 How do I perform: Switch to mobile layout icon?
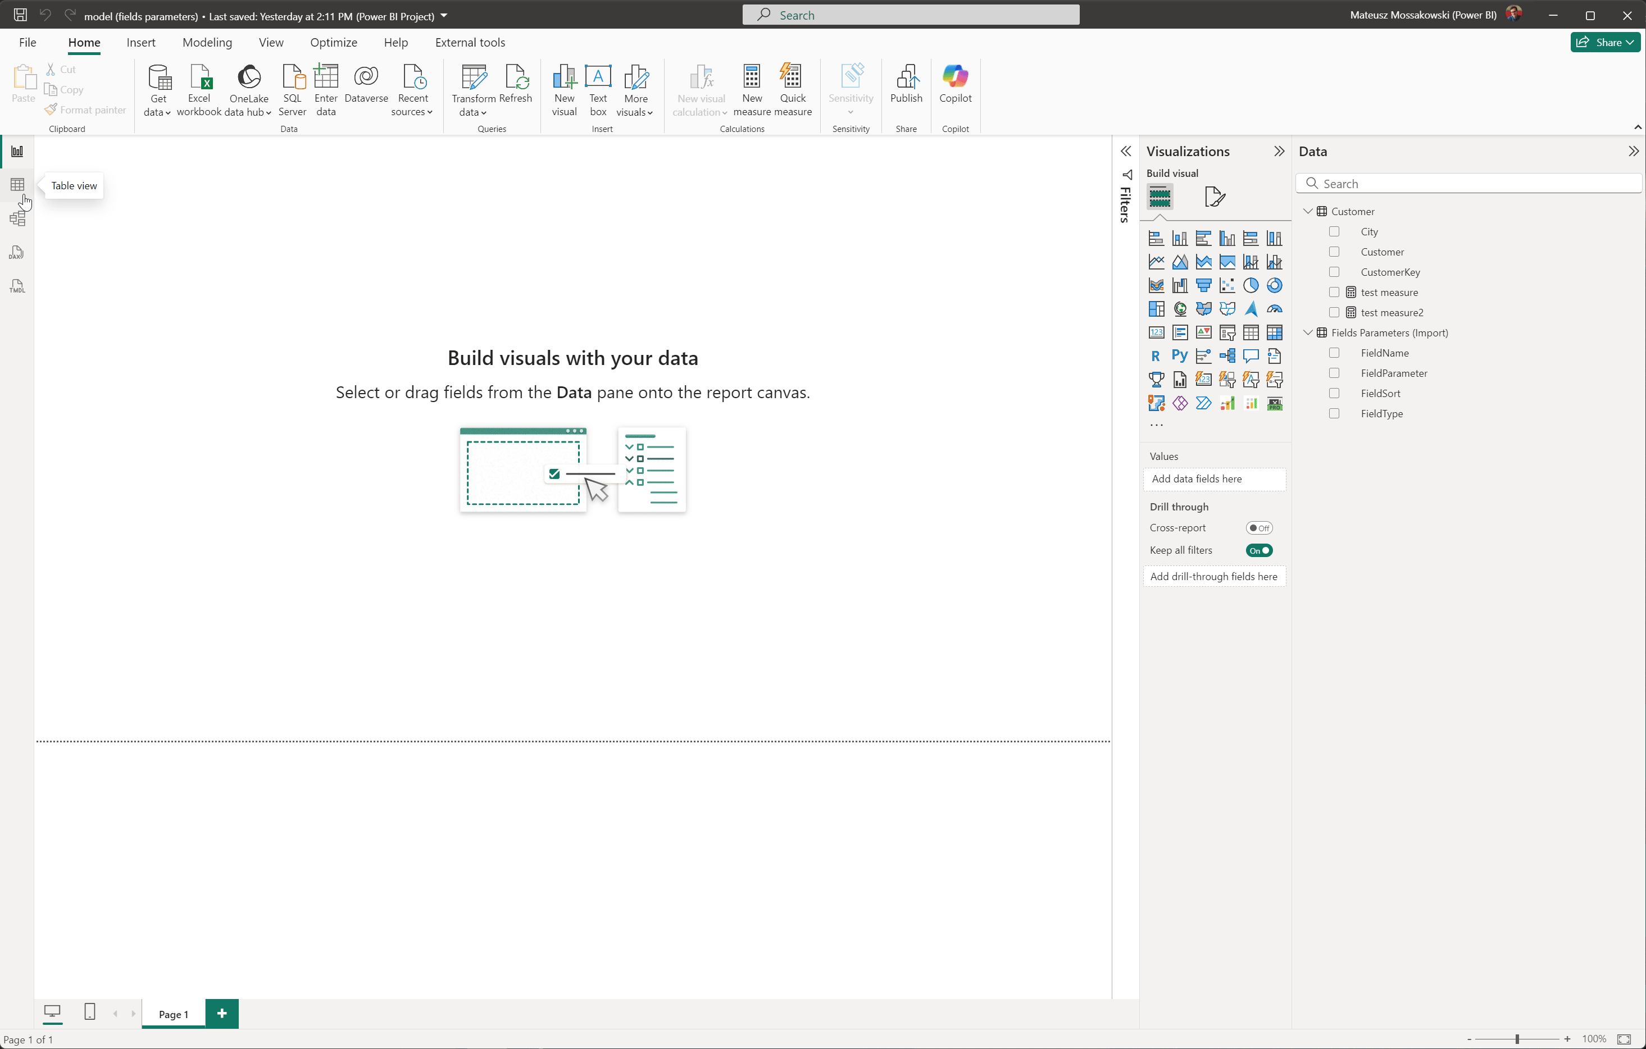tap(89, 1012)
